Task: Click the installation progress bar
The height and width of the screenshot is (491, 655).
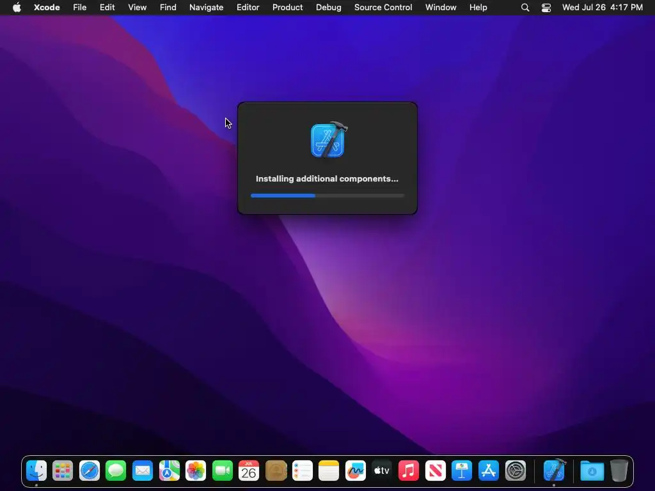Action: [x=327, y=196]
